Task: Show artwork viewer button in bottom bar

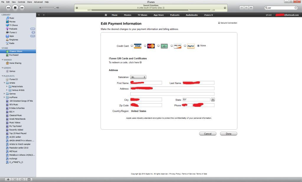Action: coord(29,180)
